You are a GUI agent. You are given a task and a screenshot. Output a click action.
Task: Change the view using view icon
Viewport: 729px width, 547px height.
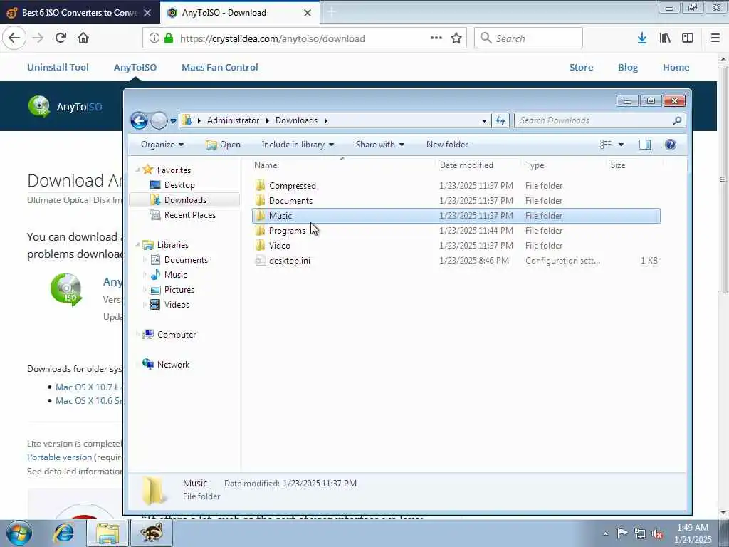point(606,145)
